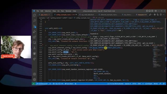The height and width of the screenshot is (94, 167).
Task: Expand the 'getting_started' breadcrumb segment
Action: 56,18
